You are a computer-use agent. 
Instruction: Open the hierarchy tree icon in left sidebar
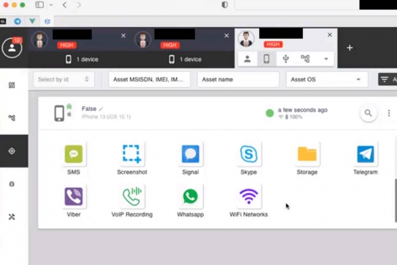click(12, 118)
